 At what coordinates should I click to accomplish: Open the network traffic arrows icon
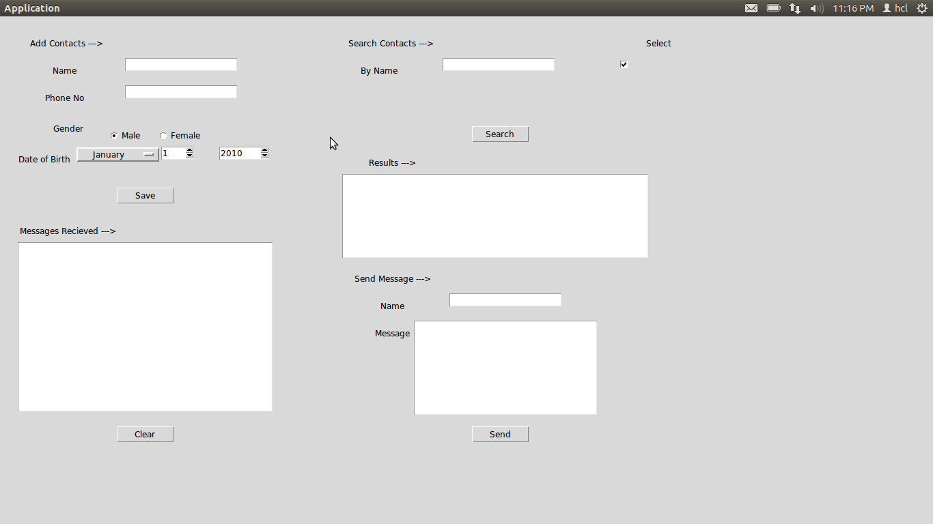pos(794,8)
